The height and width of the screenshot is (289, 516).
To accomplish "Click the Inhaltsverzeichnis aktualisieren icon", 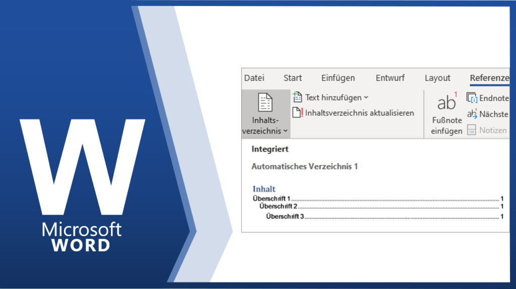I will click(x=297, y=113).
